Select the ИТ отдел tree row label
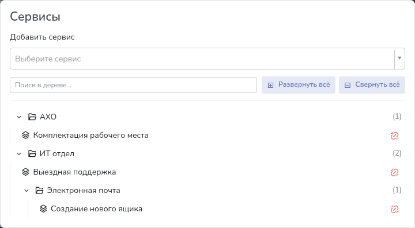 pyautogui.click(x=57, y=154)
